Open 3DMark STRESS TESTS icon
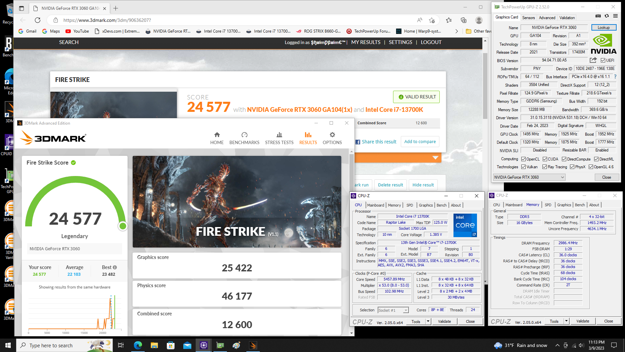625x352 pixels. coord(279,135)
